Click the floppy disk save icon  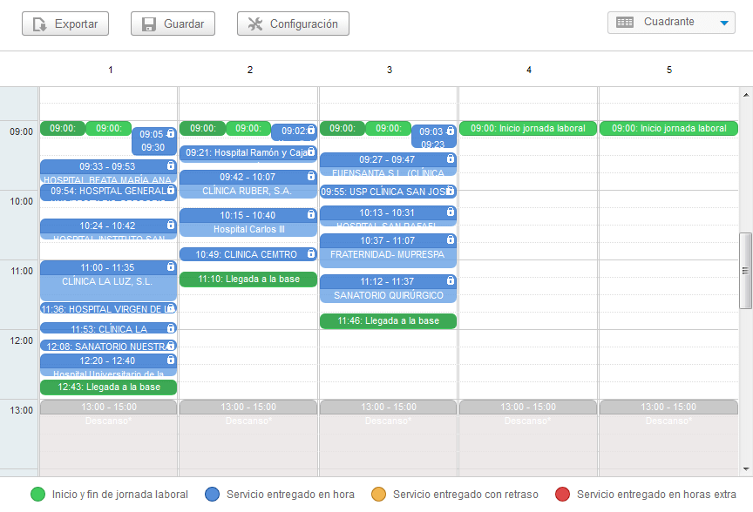click(149, 24)
